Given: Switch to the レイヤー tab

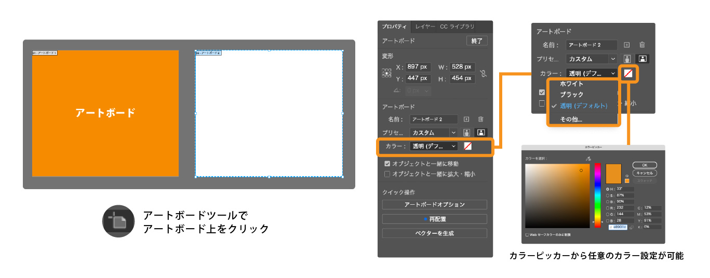Looking at the screenshot, I should click(x=425, y=27).
